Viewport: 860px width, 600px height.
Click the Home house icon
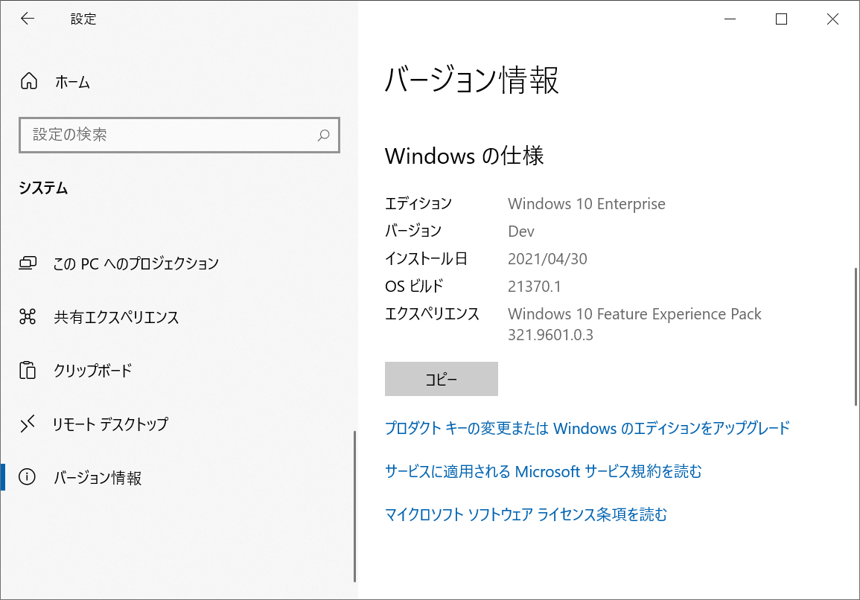tap(28, 81)
